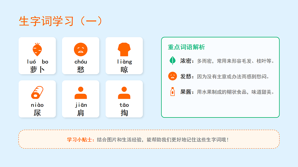
Task: Click the definition text for 果酱
Action: click(x=236, y=92)
